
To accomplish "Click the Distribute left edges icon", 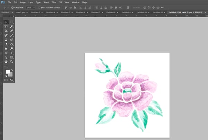I will [111, 8].
